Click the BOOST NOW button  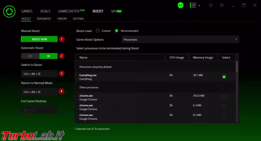pyautogui.click(x=39, y=39)
